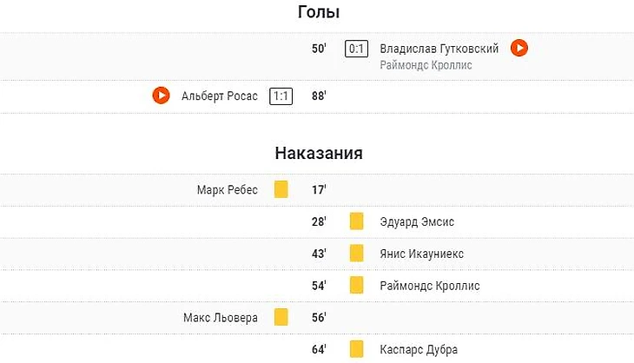Click Марк Ребес yellow card icon

coord(281,189)
